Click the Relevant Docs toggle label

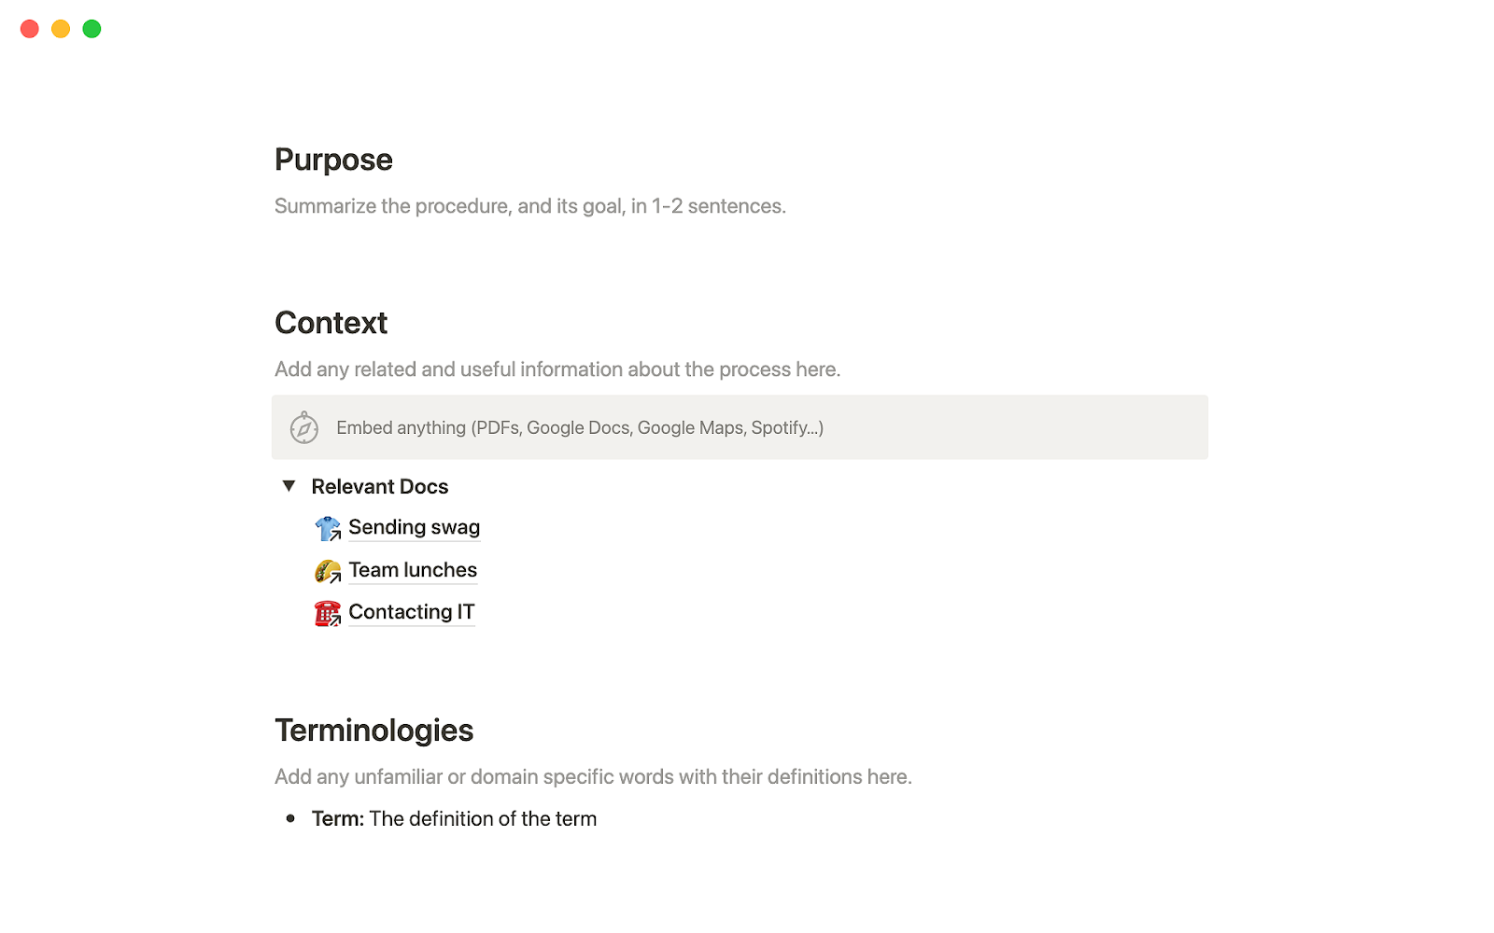point(380,486)
